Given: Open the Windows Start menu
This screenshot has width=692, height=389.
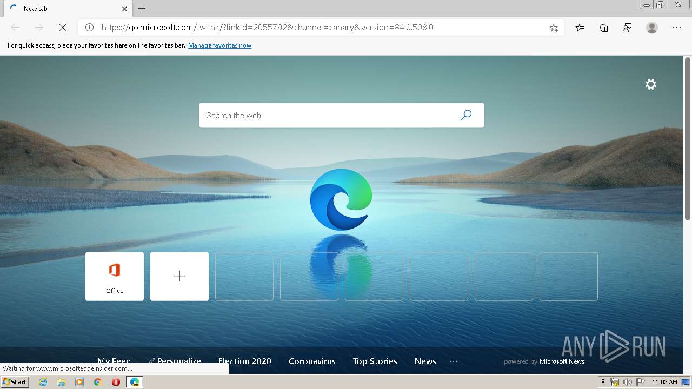Looking at the screenshot, I should tap(15, 382).
